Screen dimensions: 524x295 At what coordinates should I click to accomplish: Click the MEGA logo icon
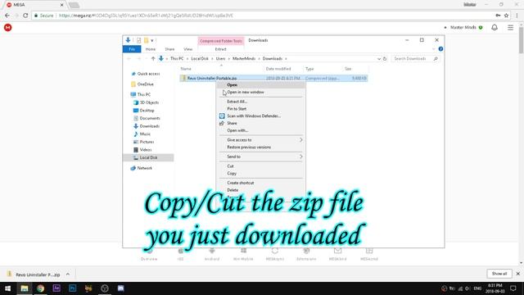coord(7,27)
